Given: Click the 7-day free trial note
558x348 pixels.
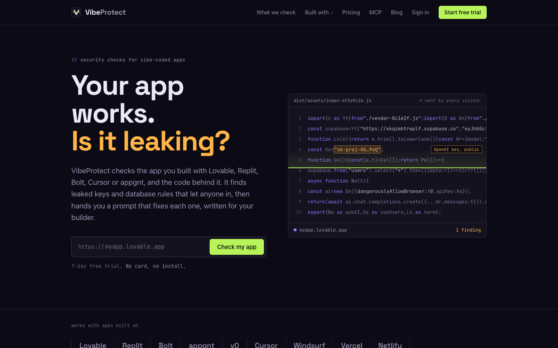Looking at the screenshot, I should pos(129,266).
